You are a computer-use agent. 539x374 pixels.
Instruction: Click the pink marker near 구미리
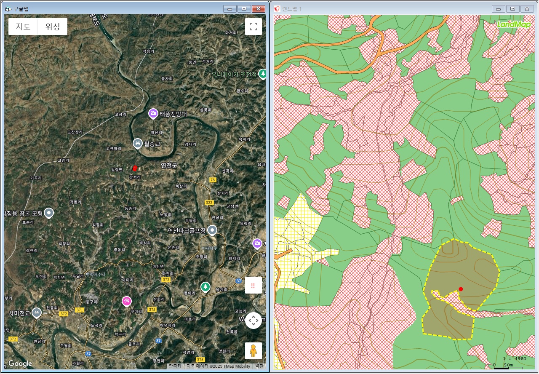[x=127, y=301]
